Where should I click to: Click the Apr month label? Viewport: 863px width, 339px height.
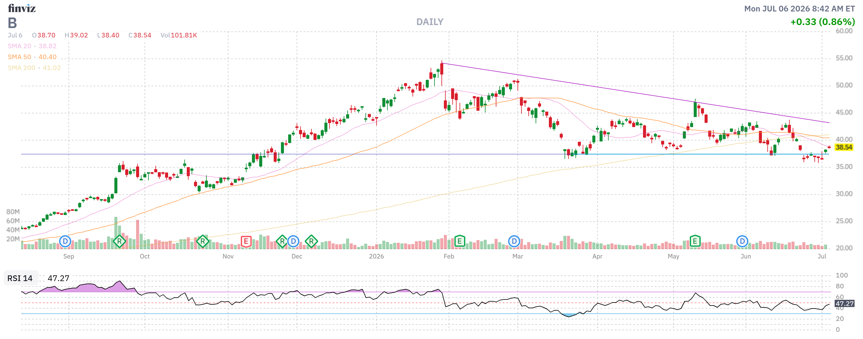click(x=597, y=257)
